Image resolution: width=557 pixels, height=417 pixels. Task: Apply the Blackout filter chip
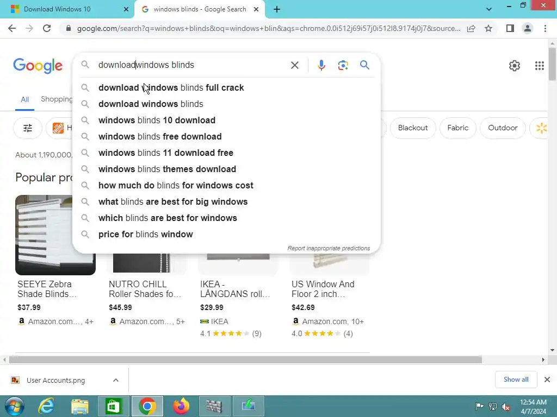[x=413, y=128]
